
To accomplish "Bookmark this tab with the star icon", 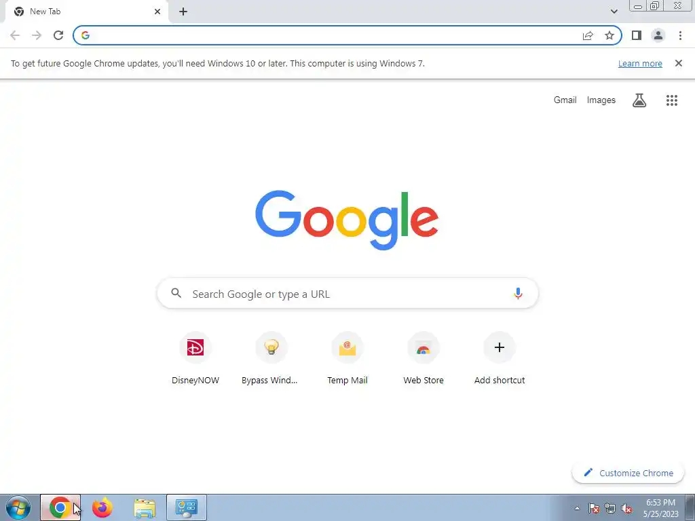I will point(609,35).
